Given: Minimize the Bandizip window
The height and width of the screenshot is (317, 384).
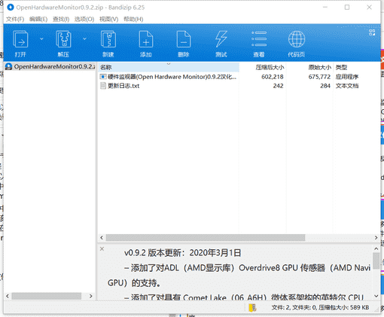Looking at the screenshot, I should tap(325, 8).
